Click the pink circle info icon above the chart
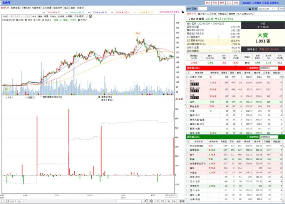Screen dimensions: 285x204 [x=161, y=12]
